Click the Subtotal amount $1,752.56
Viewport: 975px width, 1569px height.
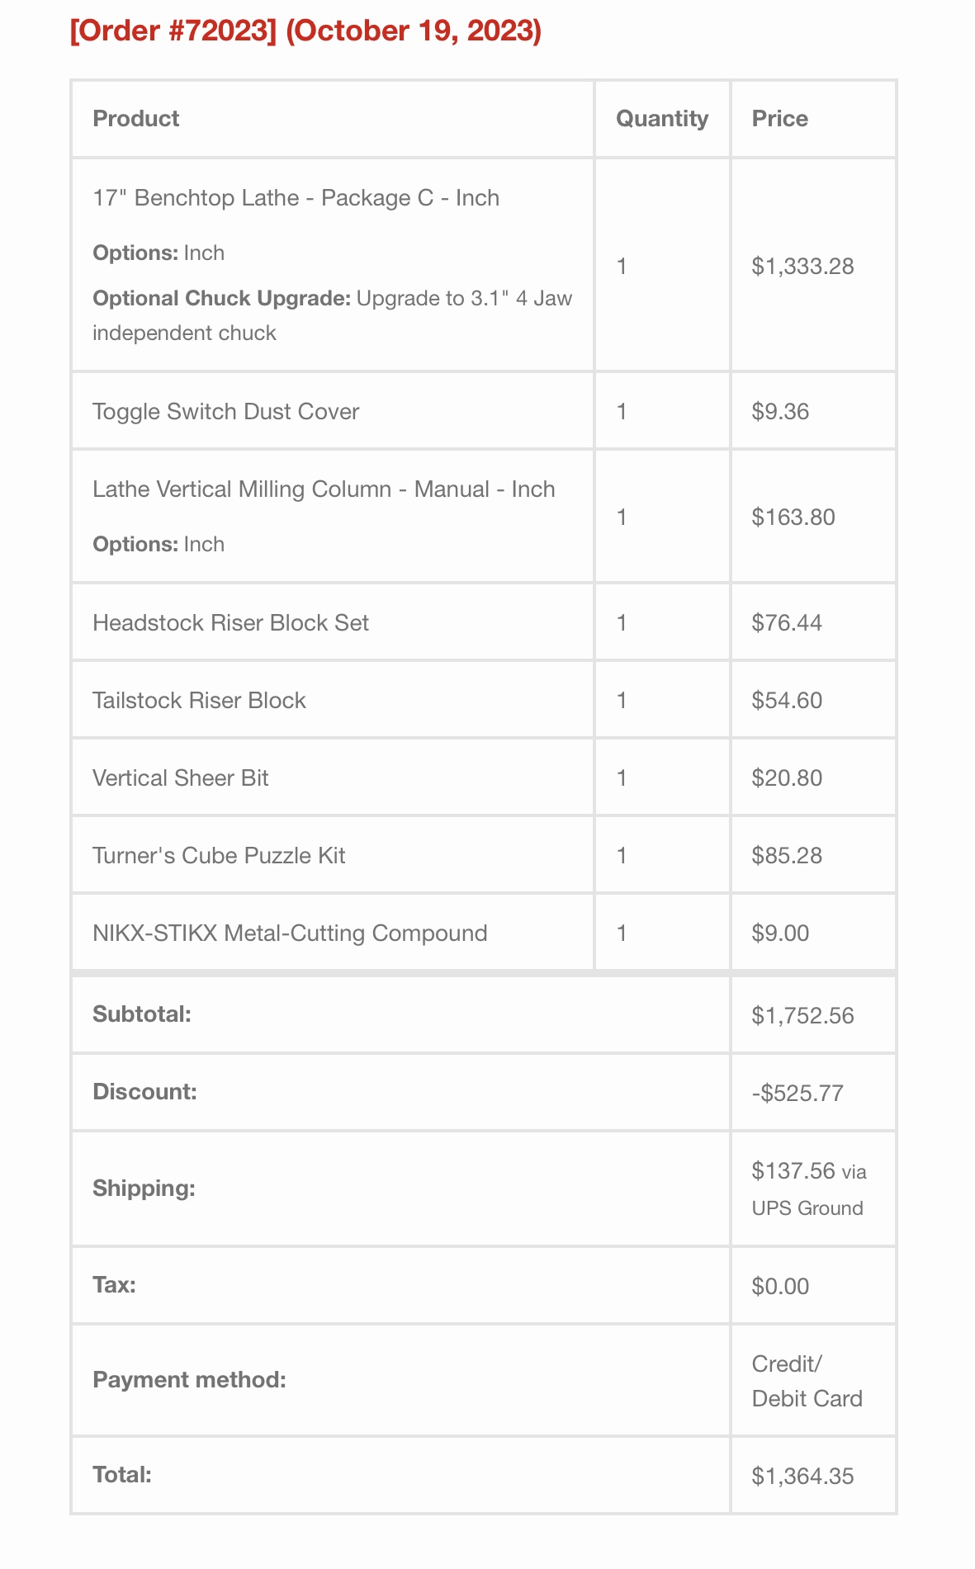pyautogui.click(x=802, y=1015)
